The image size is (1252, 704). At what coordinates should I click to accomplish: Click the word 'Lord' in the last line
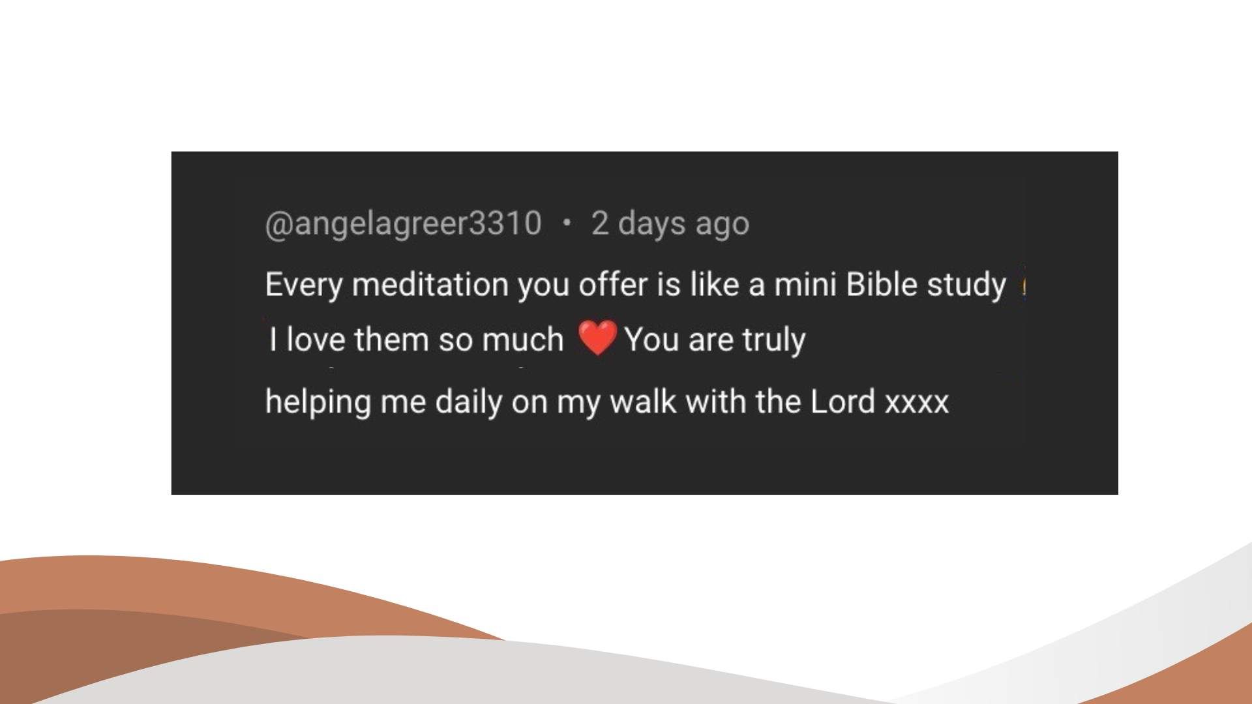point(842,401)
